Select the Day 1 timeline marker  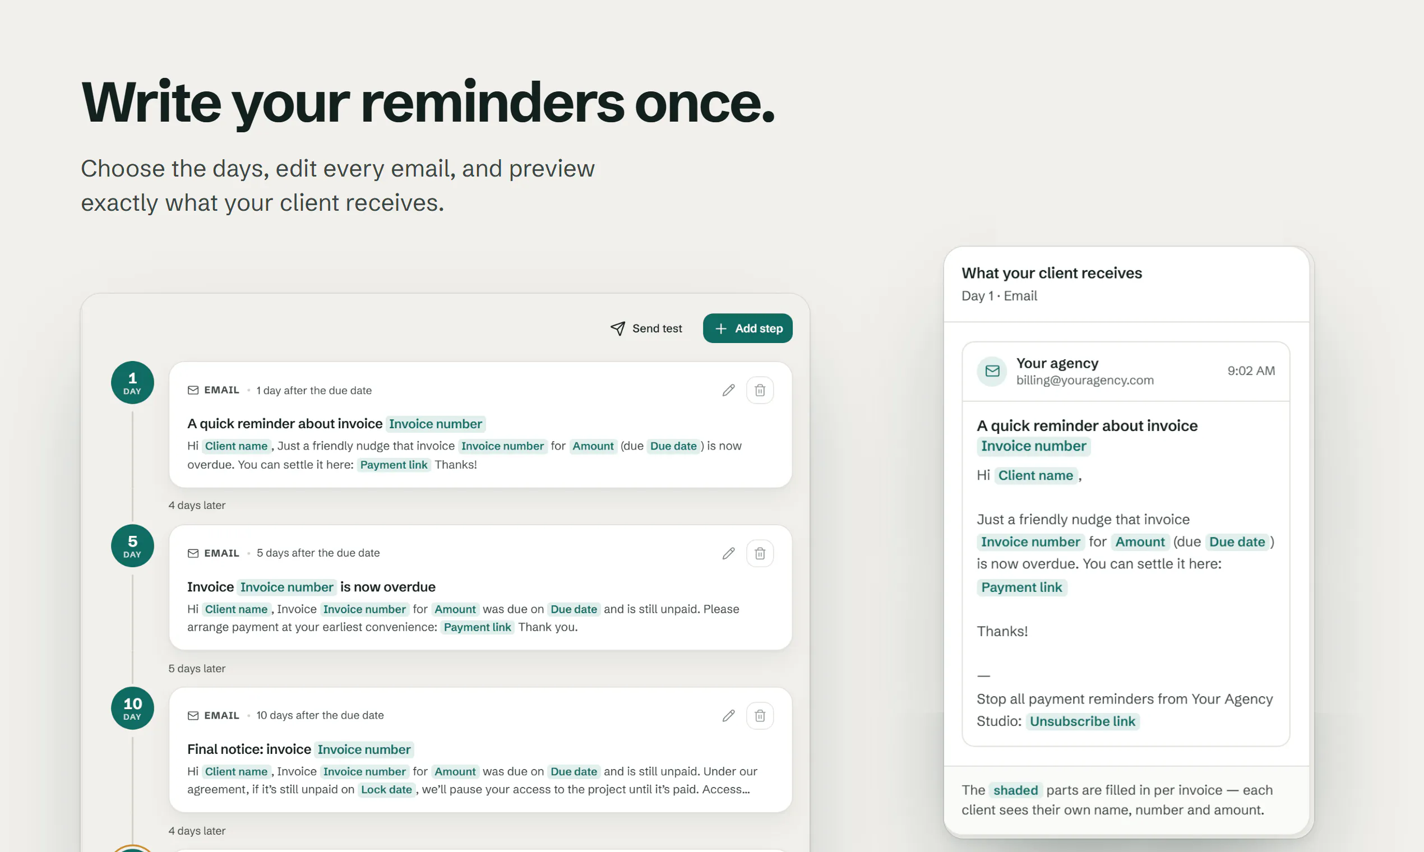click(x=133, y=383)
